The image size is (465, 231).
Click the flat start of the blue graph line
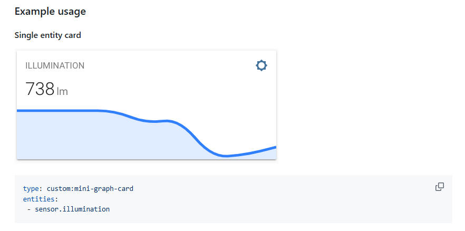(x=56, y=111)
